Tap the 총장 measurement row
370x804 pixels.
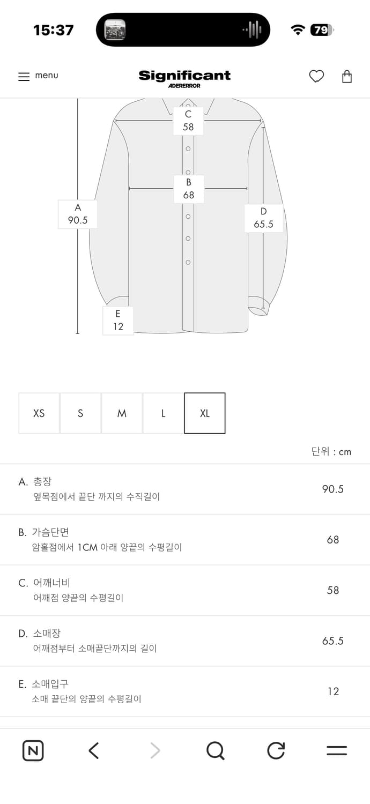185,488
